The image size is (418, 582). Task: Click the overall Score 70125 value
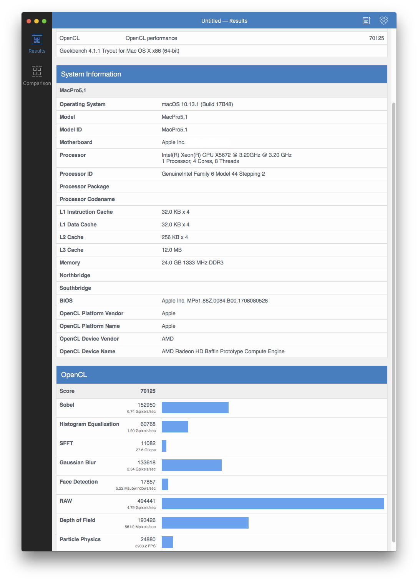(x=148, y=391)
